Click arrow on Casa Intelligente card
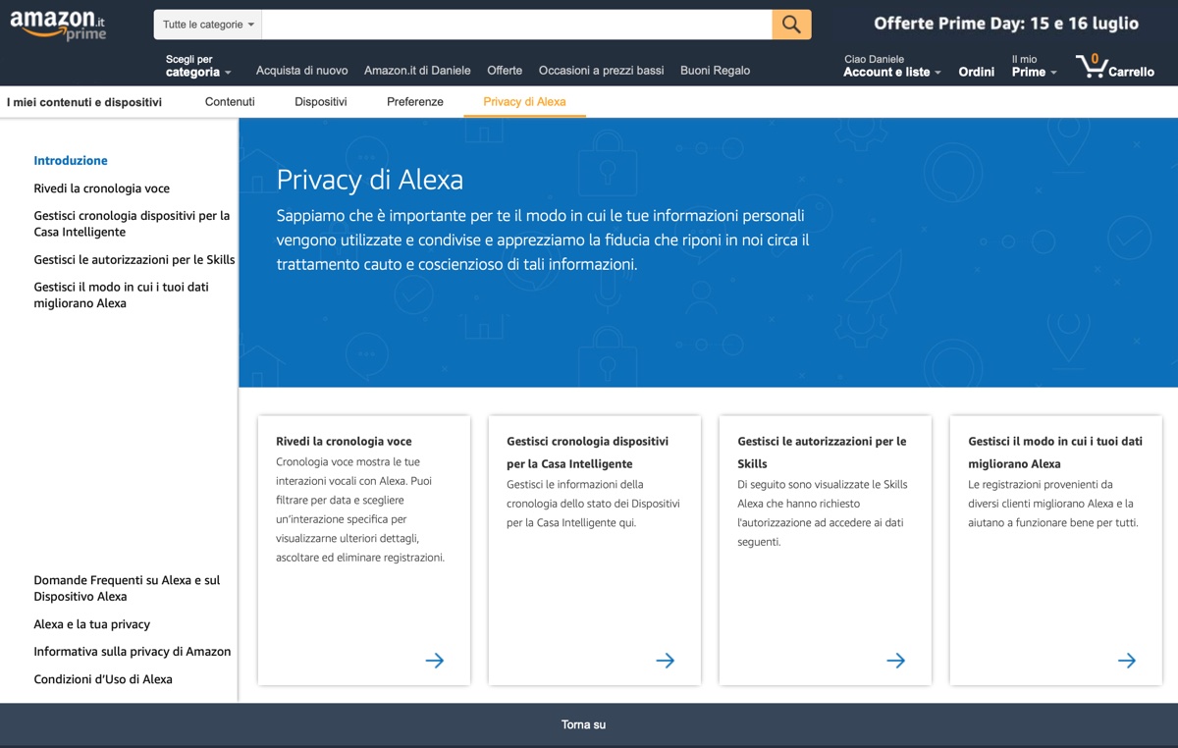The width and height of the screenshot is (1178, 748). [x=665, y=661]
